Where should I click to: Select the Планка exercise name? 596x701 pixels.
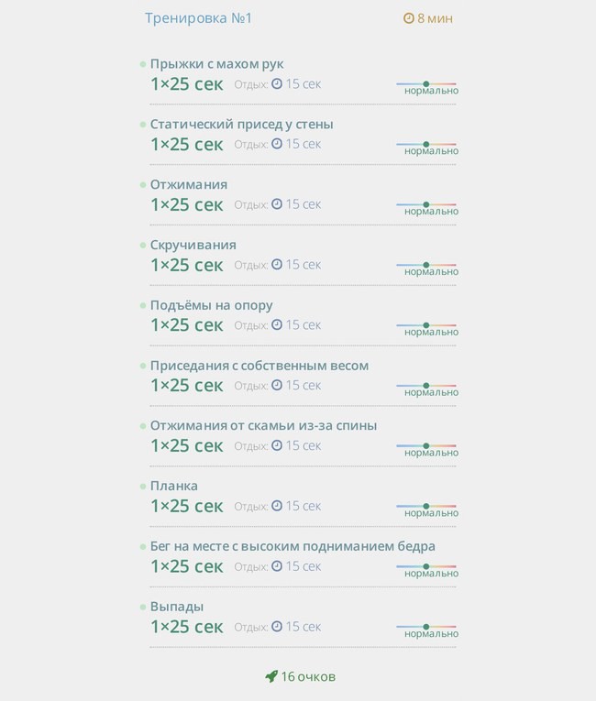[173, 486]
